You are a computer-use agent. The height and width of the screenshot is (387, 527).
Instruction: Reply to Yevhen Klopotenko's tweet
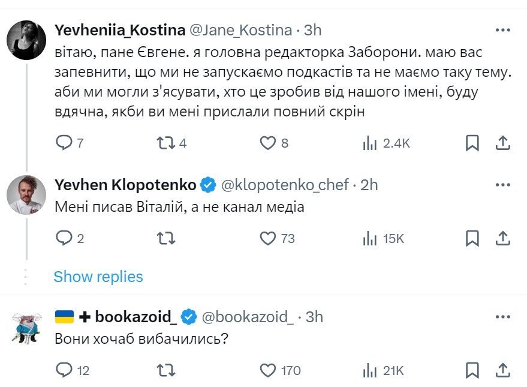64,238
